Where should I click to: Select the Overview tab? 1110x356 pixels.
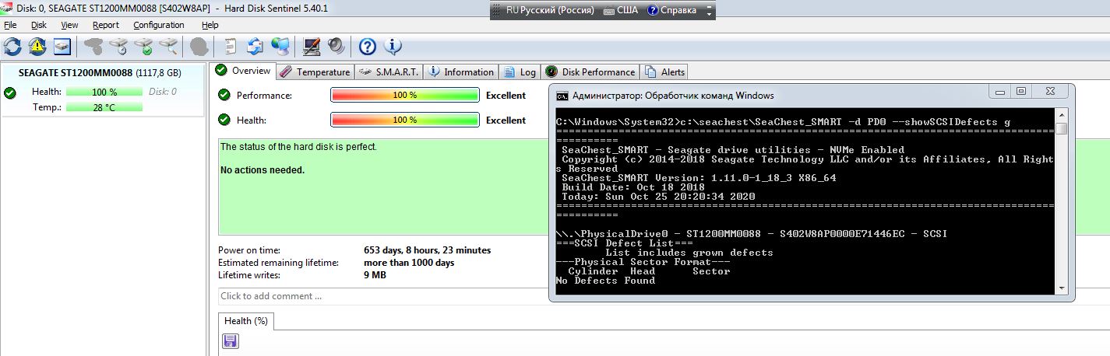click(244, 71)
